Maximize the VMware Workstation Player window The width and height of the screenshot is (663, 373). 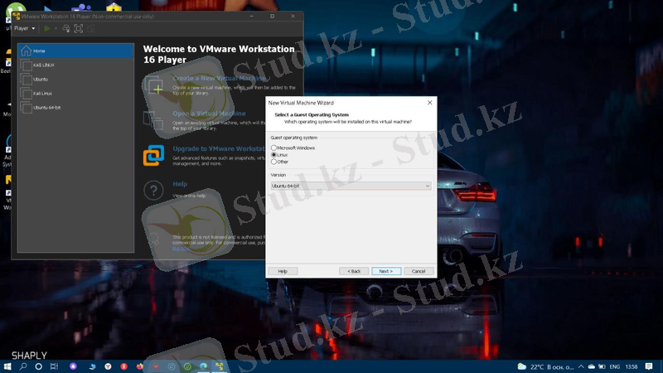(273, 16)
